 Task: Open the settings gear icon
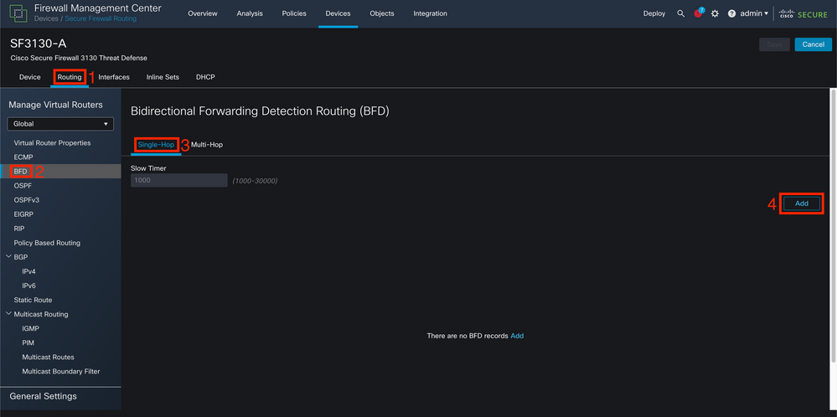(716, 14)
